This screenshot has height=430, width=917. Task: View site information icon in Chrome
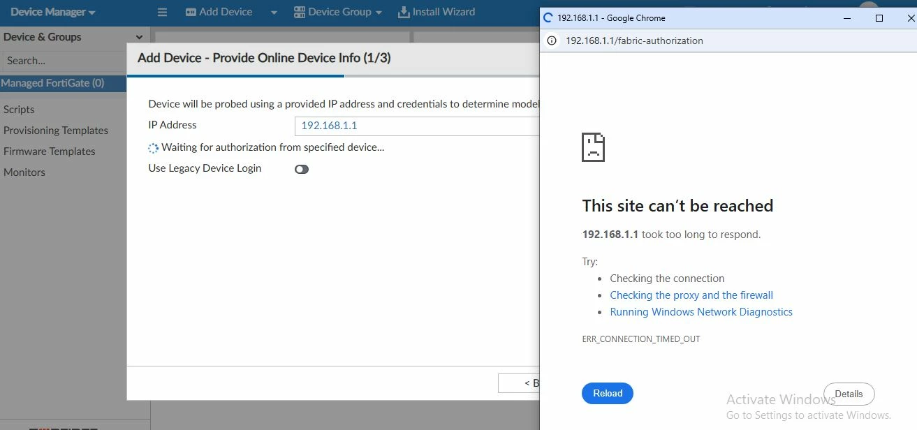point(551,40)
